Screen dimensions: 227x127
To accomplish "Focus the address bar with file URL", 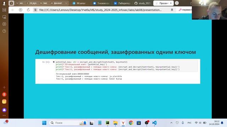I will pyautogui.click(x=100, y=10).
